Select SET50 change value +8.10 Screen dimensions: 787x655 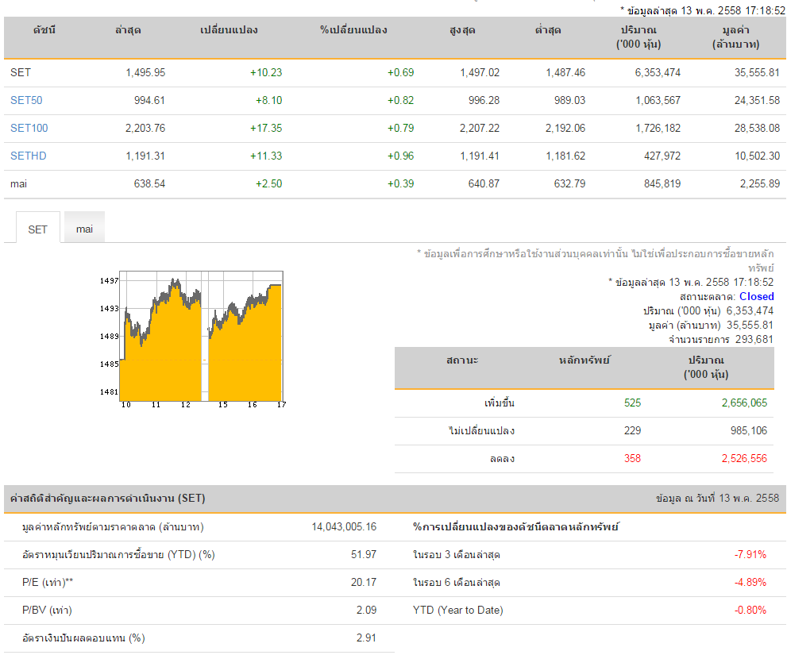[268, 100]
